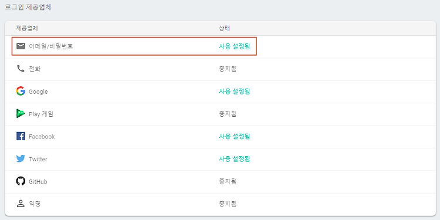Click 중지됨 status for 전화

(228, 69)
